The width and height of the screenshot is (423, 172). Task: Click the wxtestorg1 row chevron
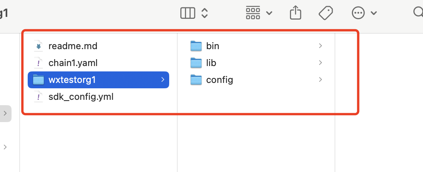[163, 80]
